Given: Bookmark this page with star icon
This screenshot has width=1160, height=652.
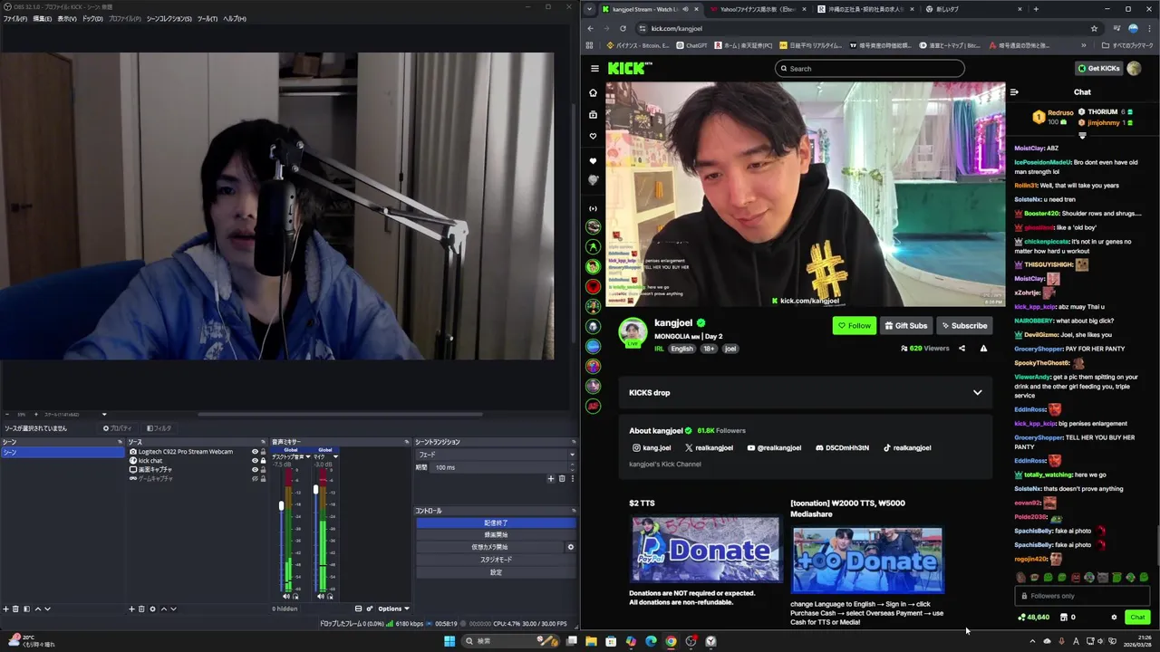Looking at the screenshot, I should coord(1094,28).
